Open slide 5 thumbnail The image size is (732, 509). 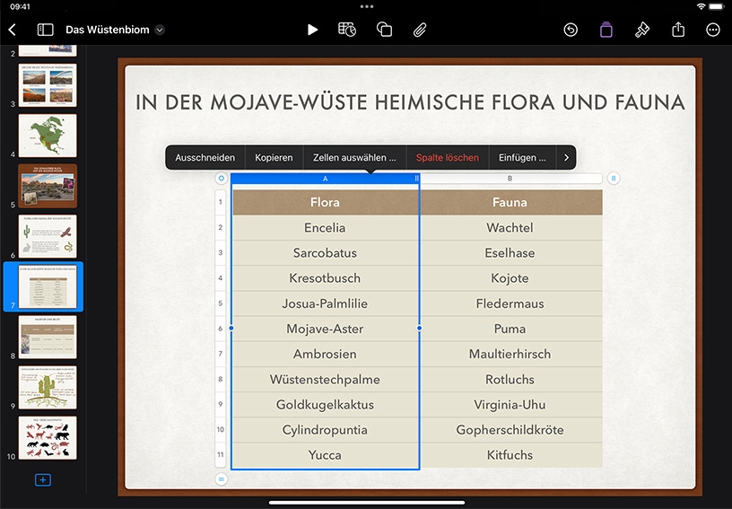pos(48,186)
